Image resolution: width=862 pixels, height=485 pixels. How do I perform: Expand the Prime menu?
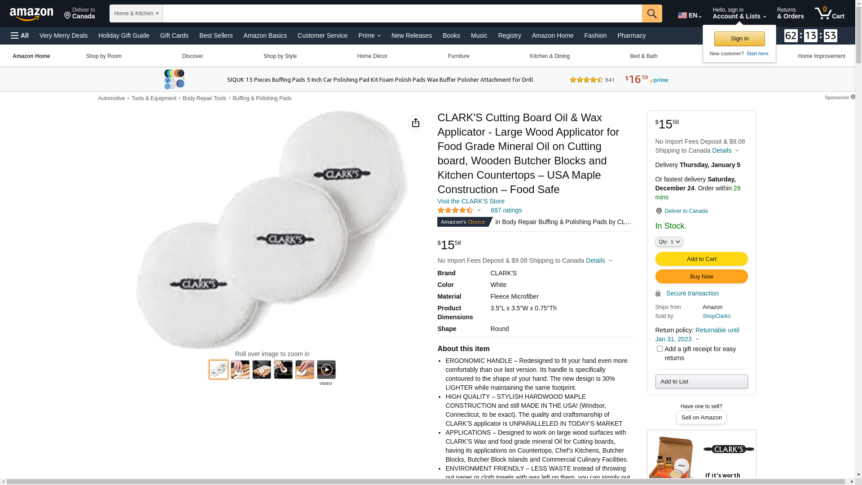[x=369, y=35]
